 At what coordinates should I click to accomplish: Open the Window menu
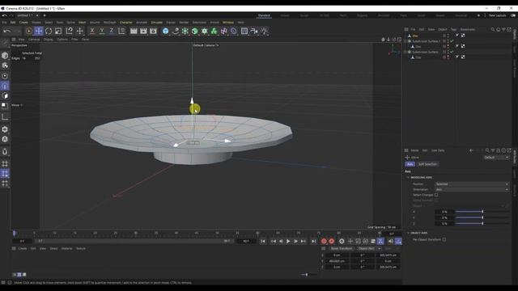point(228,23)
